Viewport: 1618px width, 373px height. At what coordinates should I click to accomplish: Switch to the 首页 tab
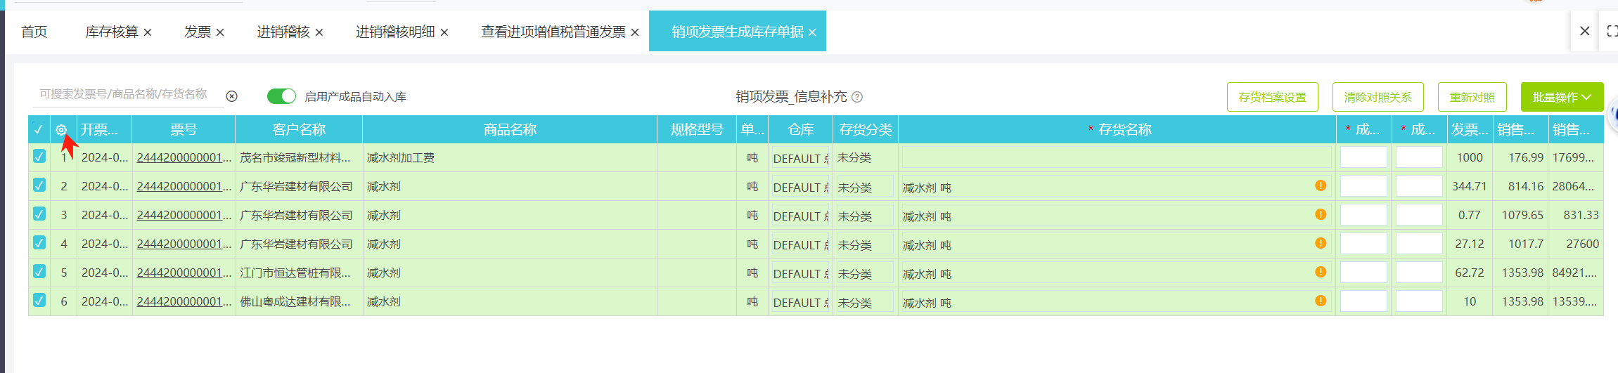coord(34,32)
